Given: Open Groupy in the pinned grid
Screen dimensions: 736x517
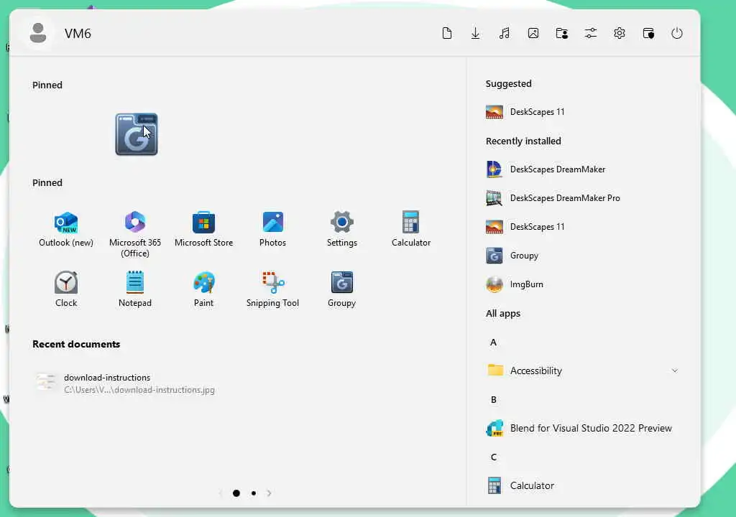Looking at the screenshot, I should [341, 289].
